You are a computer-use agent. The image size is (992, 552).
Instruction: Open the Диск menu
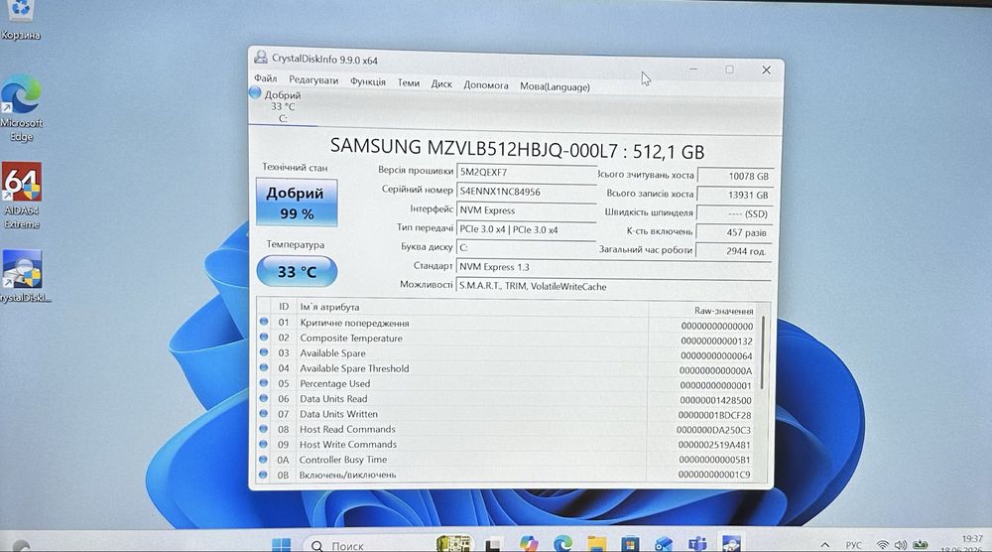(x=441, y=83)
